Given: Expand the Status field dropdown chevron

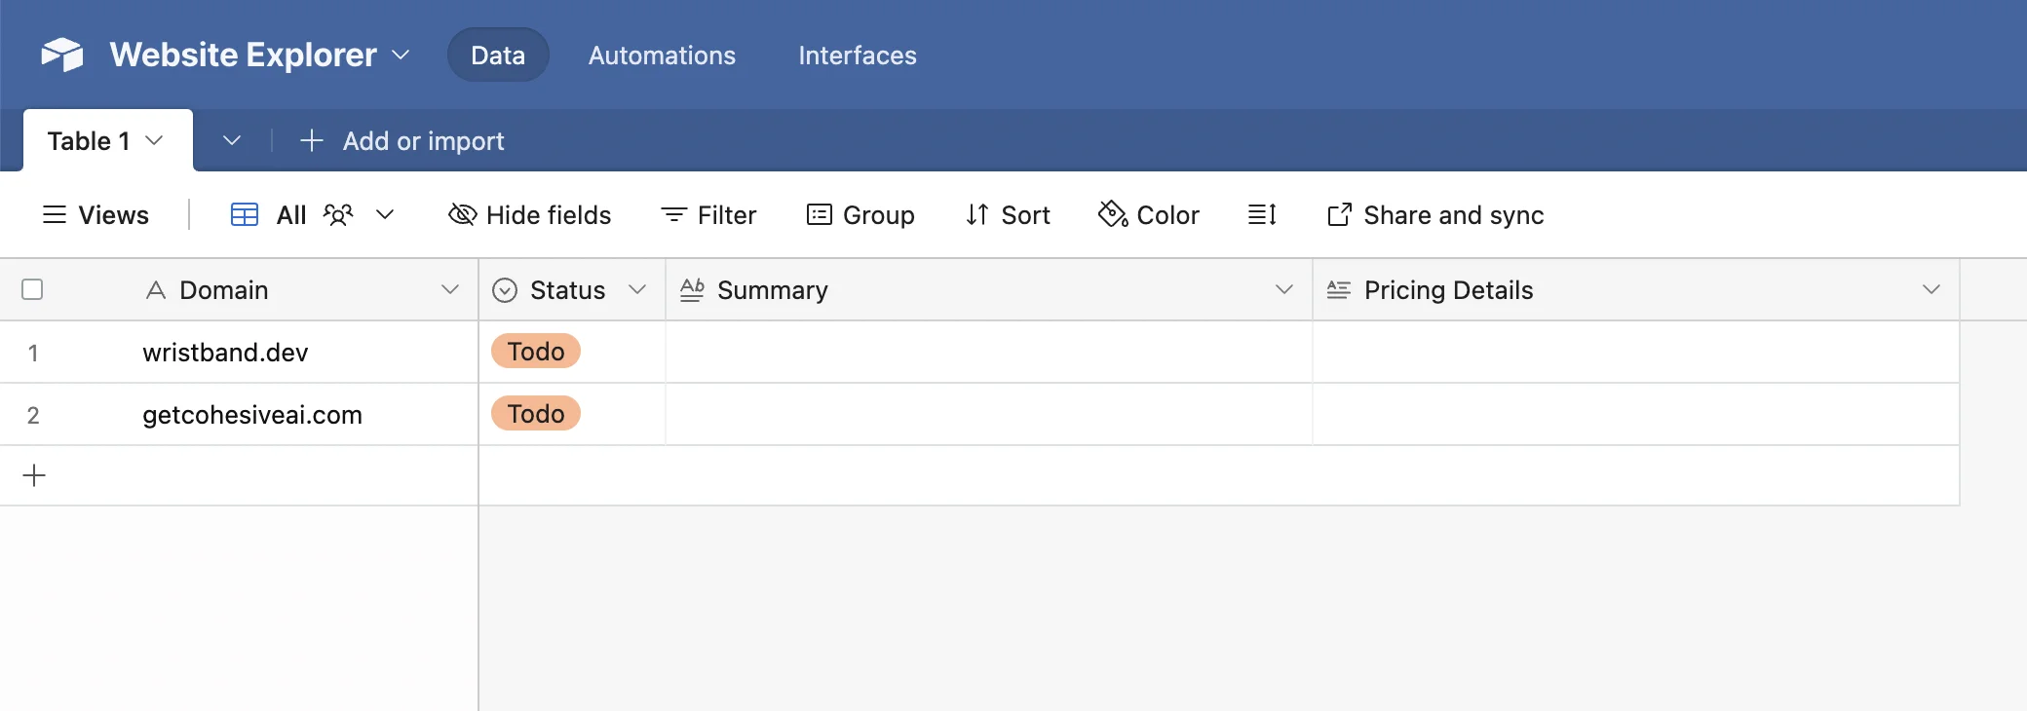Looking at the screenshot, I should coord(637,289).
